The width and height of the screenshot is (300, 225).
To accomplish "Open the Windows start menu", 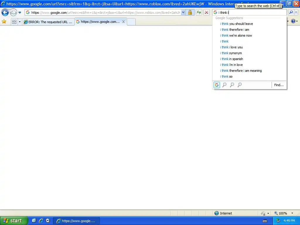I will (x=14, y=221).
